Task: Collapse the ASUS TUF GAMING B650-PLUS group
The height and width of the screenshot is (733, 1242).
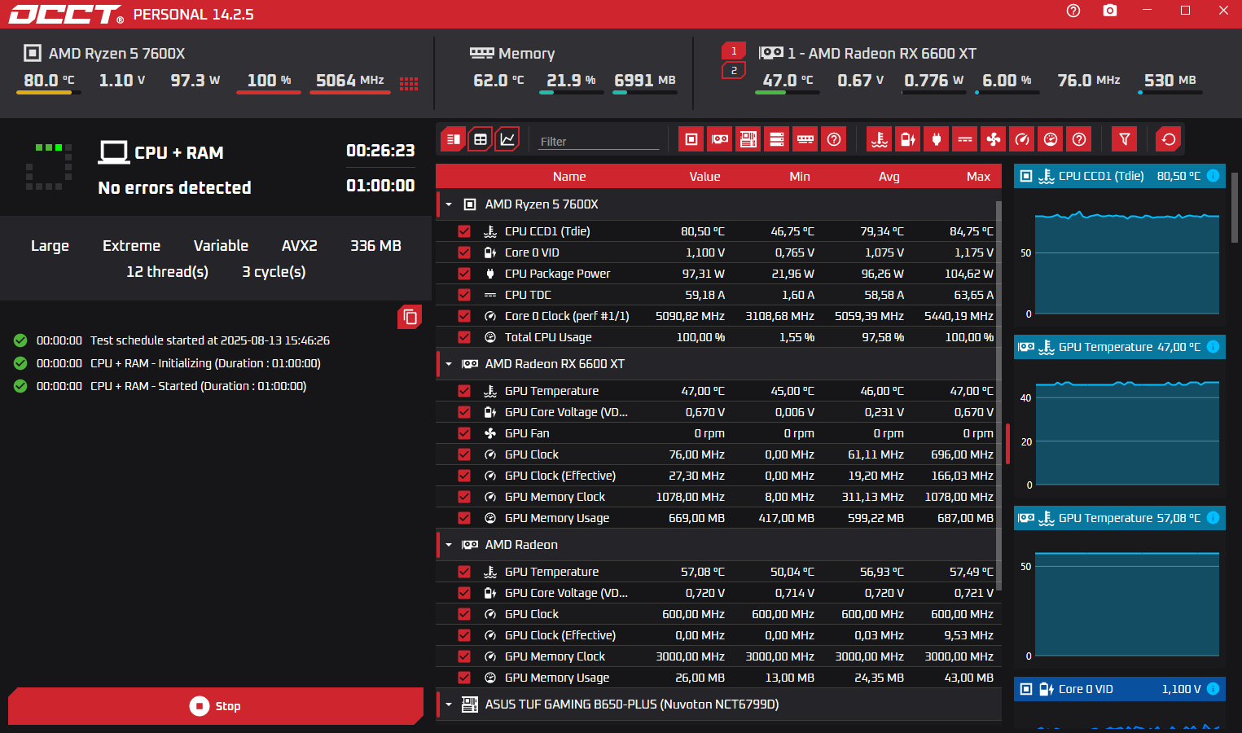Action: pos(449,704)
